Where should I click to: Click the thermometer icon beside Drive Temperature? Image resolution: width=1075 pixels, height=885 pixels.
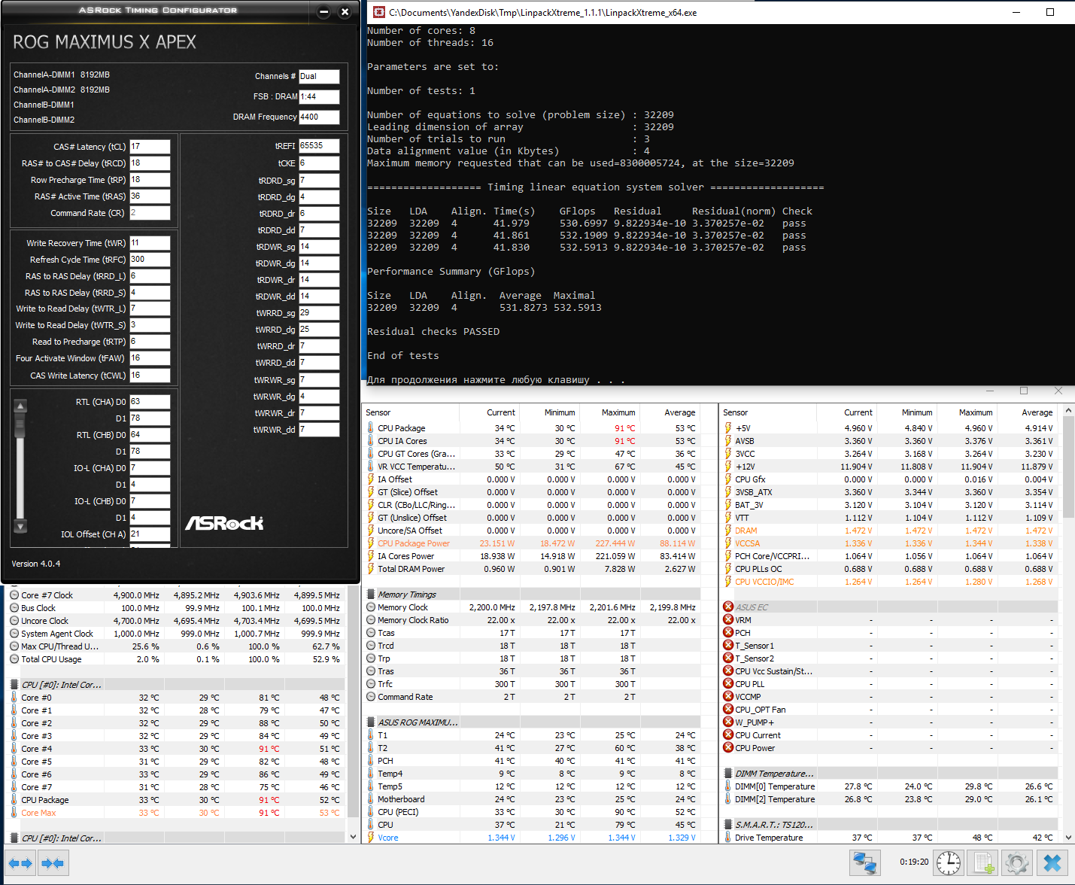coord(727,838)
